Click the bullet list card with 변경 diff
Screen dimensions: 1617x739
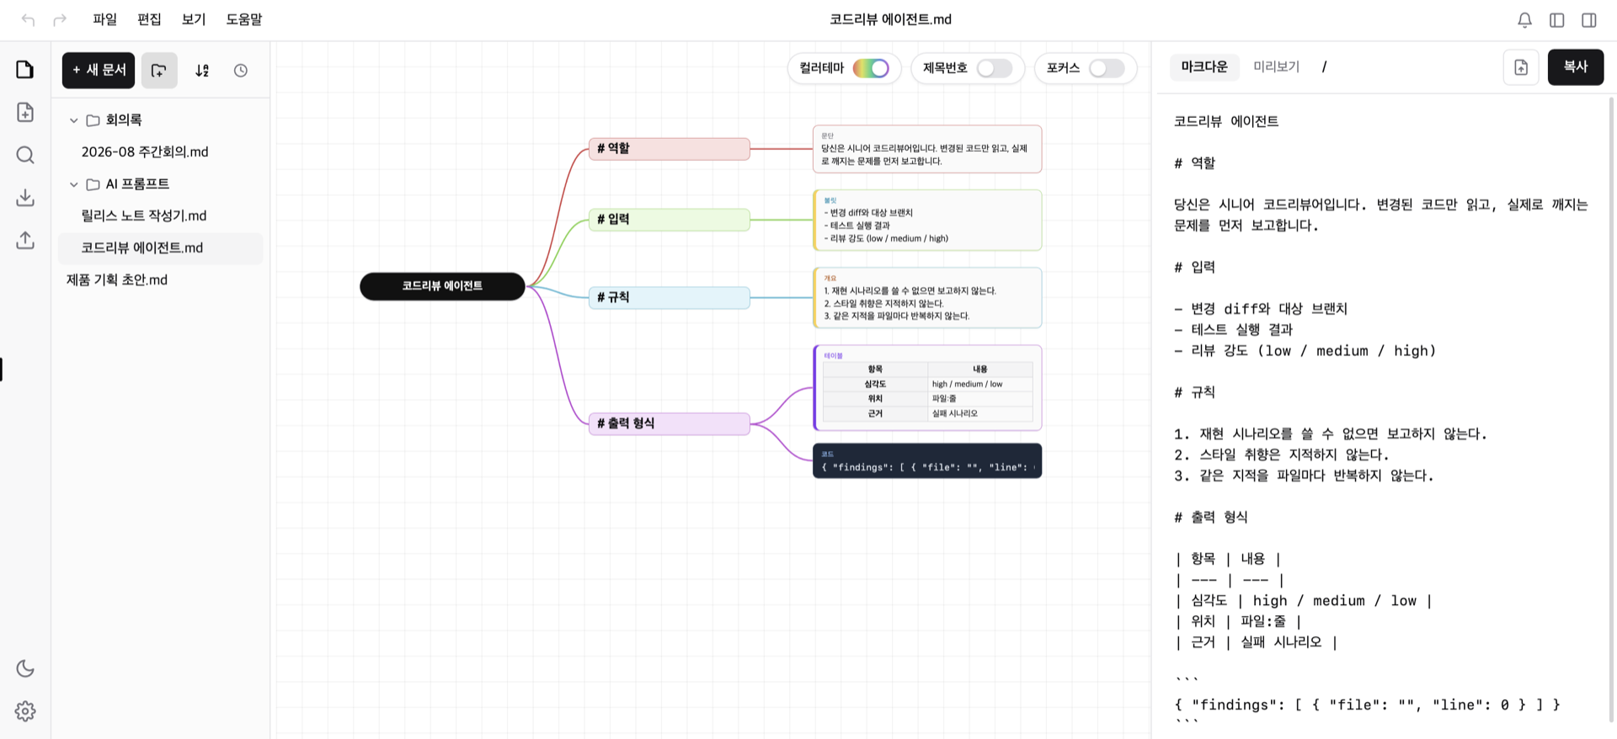pos(927,221)
